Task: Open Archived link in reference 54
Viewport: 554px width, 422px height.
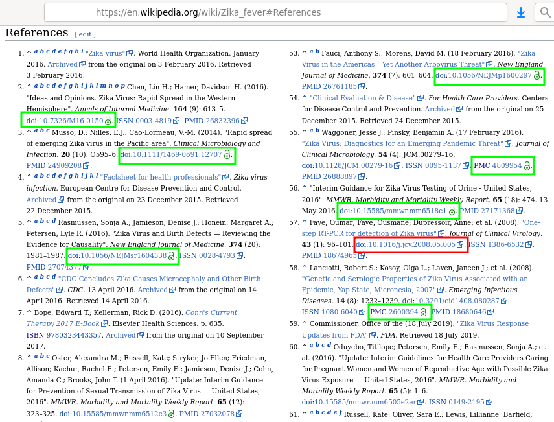Action: coord(439,108)
